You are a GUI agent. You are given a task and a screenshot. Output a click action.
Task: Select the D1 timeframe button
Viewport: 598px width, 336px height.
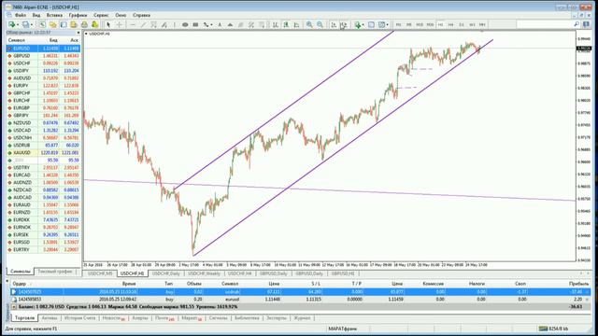462,25
